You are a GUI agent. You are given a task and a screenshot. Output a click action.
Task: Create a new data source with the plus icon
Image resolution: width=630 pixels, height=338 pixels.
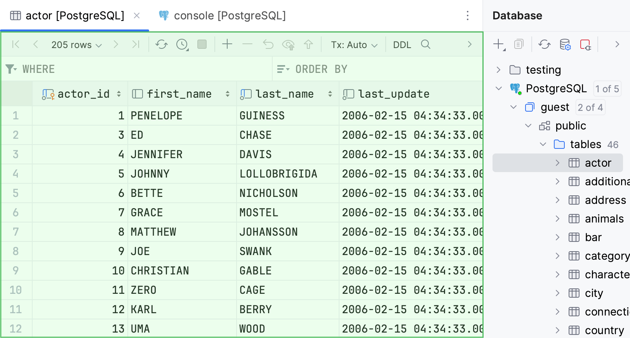(x=498, y=44)
